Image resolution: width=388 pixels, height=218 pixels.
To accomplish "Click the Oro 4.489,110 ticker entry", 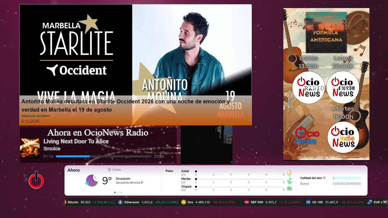I will [208, 202].
